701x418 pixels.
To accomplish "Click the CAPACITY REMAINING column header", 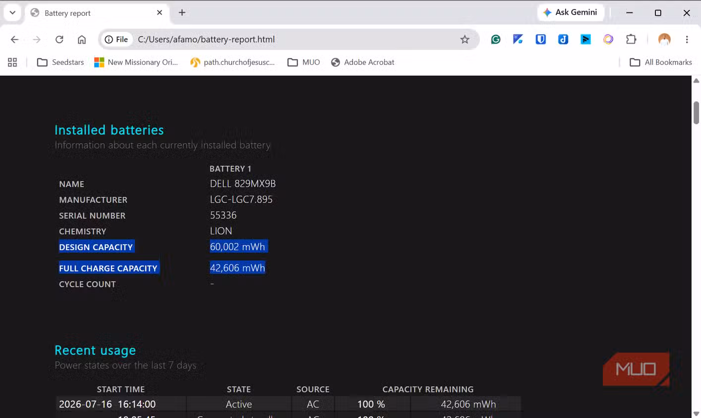I will coord(428,389).
